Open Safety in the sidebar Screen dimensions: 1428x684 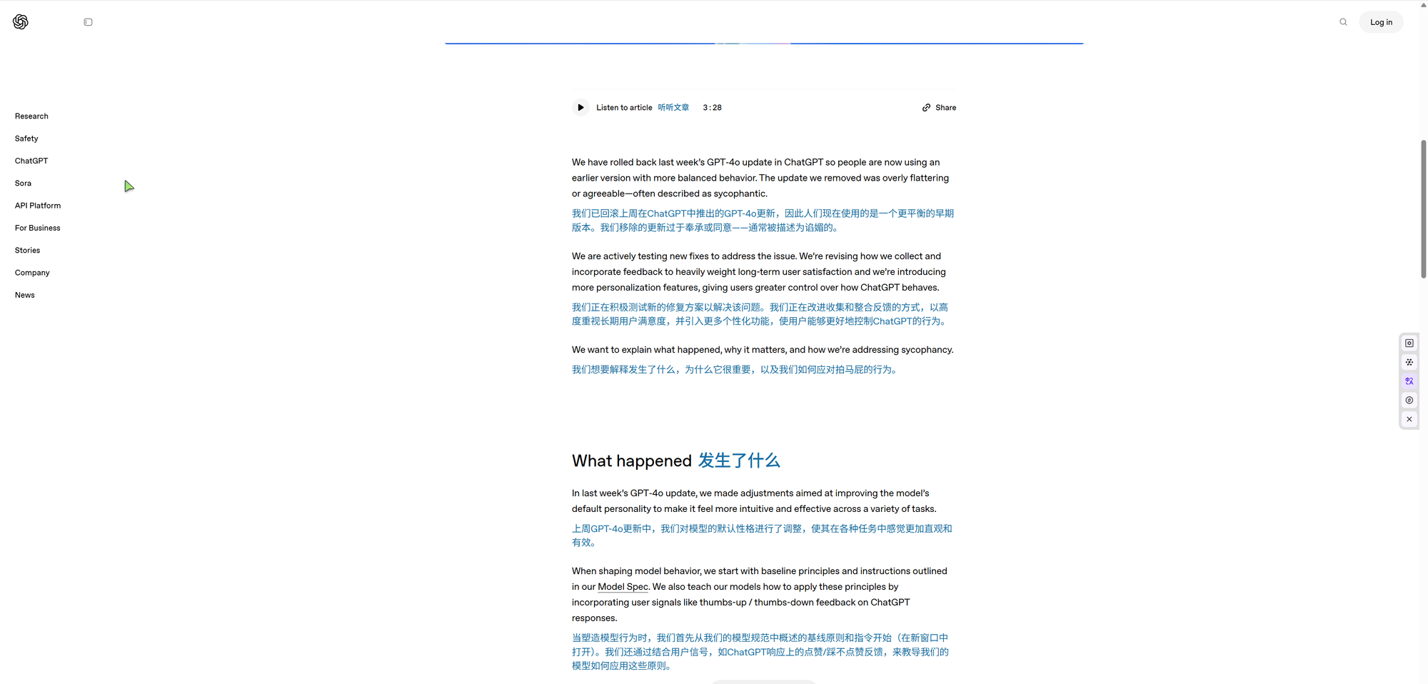pyautogui.click(x=26, y=139)
